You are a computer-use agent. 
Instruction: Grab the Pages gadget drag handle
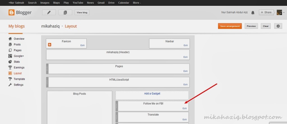[47, 69]
